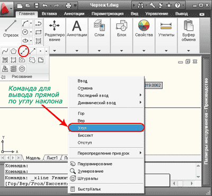Select the Point tool
Image resolution: width=212 pixels, height=196 pixels.
40,51
